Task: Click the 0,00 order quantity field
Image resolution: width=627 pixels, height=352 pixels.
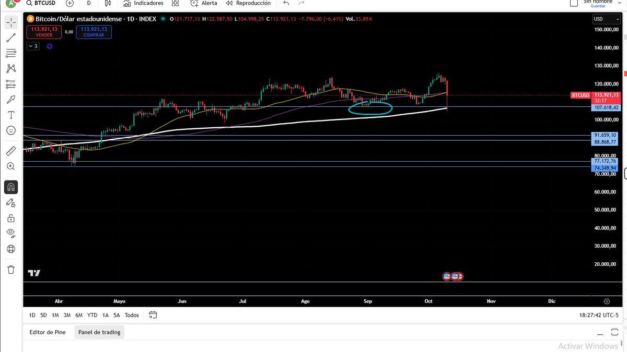Action: point(68,32)
